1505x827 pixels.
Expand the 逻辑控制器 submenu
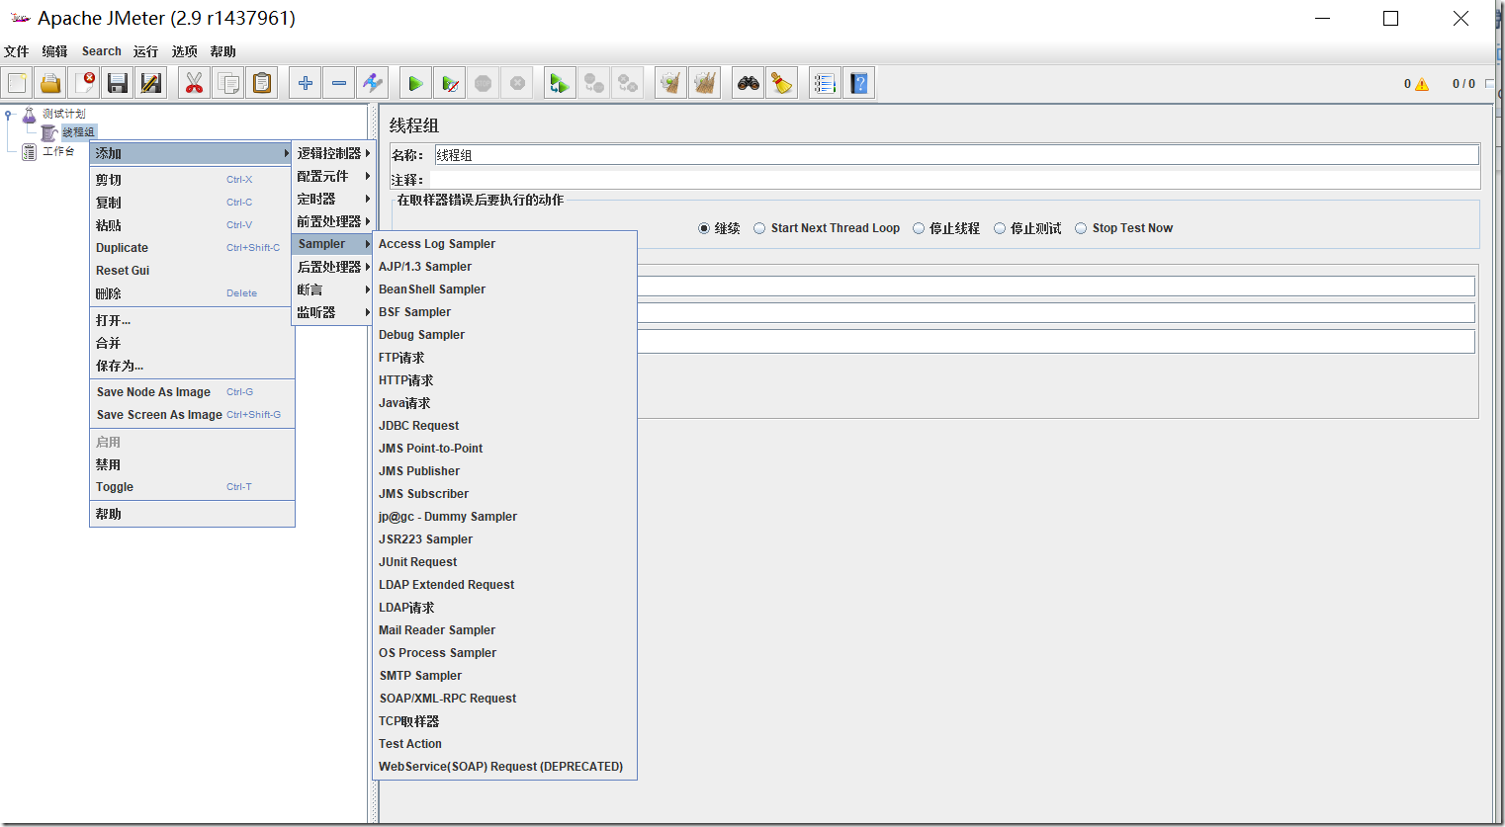coord(333,153)
